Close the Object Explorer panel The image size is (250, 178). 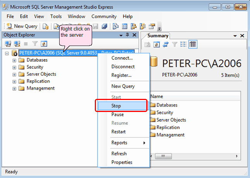(134, 35)
